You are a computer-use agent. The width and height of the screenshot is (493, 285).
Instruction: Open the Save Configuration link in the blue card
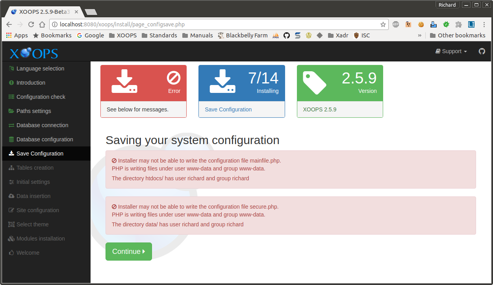[x=228, y=109]
